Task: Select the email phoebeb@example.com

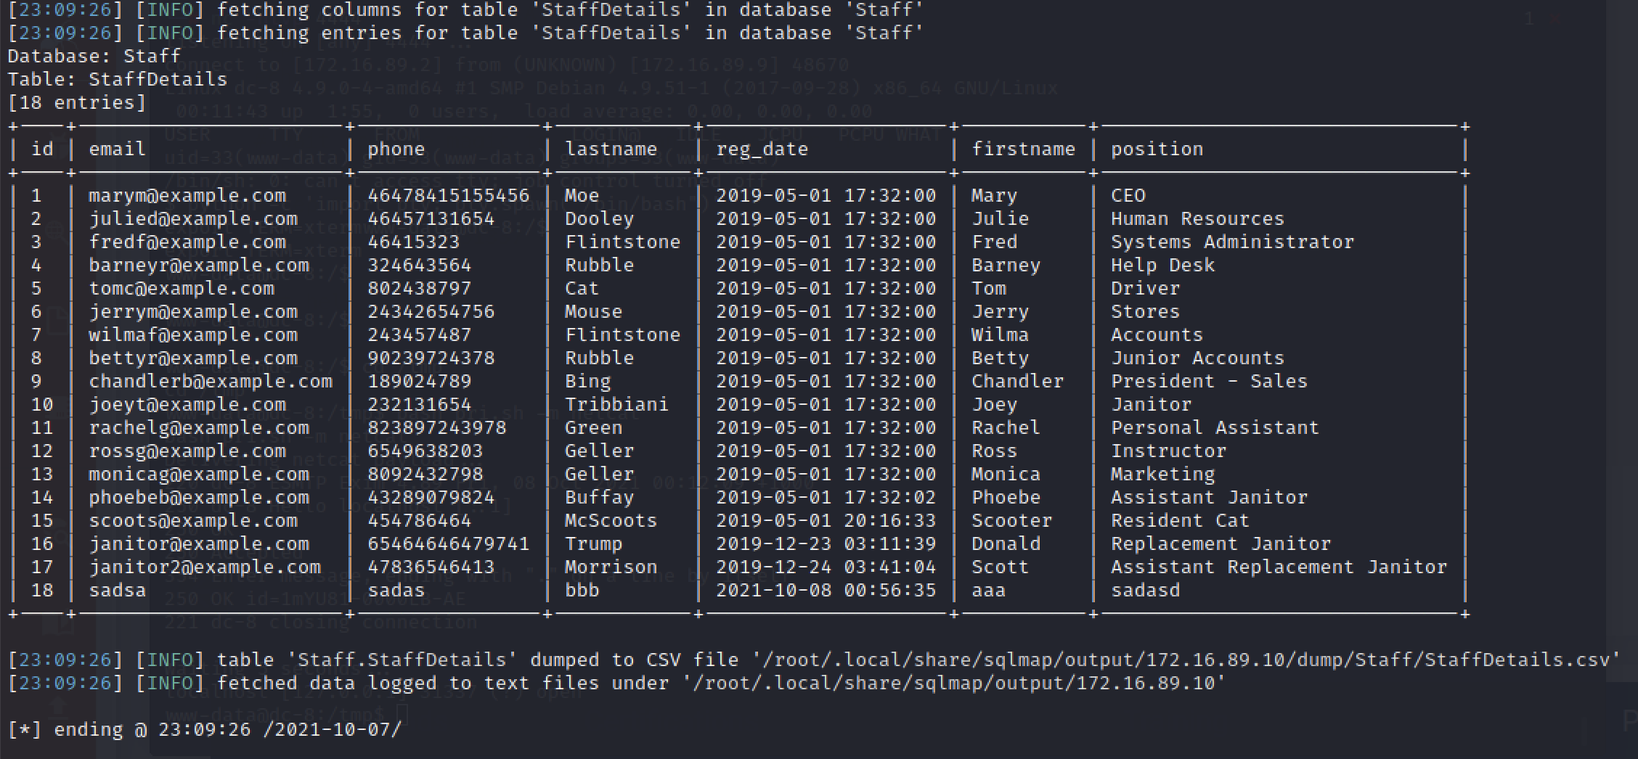Action: [x=199, y=497]
